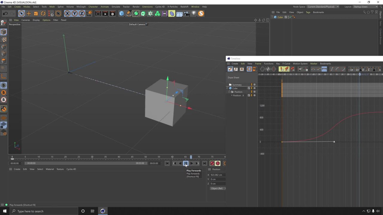Click the Camera object icon
383x215 pixels.
tap(186, 13)
